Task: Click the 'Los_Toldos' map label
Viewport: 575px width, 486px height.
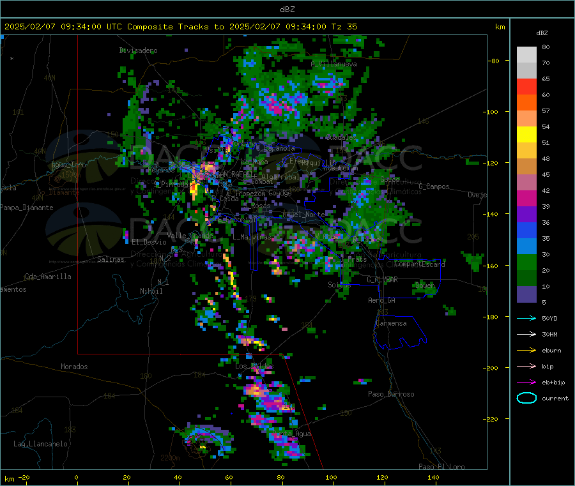Action: [x=254, y=366]
